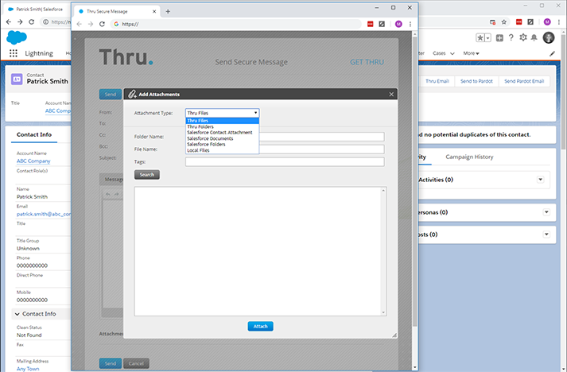The width and height of the screenshot is (567, 372).
Task: Select the Contact Info tab in Salesforce
Action: pyautogui.click(x=34, y=134)
